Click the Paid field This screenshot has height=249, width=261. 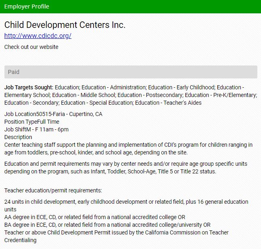130,72
